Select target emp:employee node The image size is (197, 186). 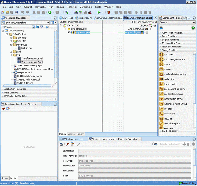[133, 33]
